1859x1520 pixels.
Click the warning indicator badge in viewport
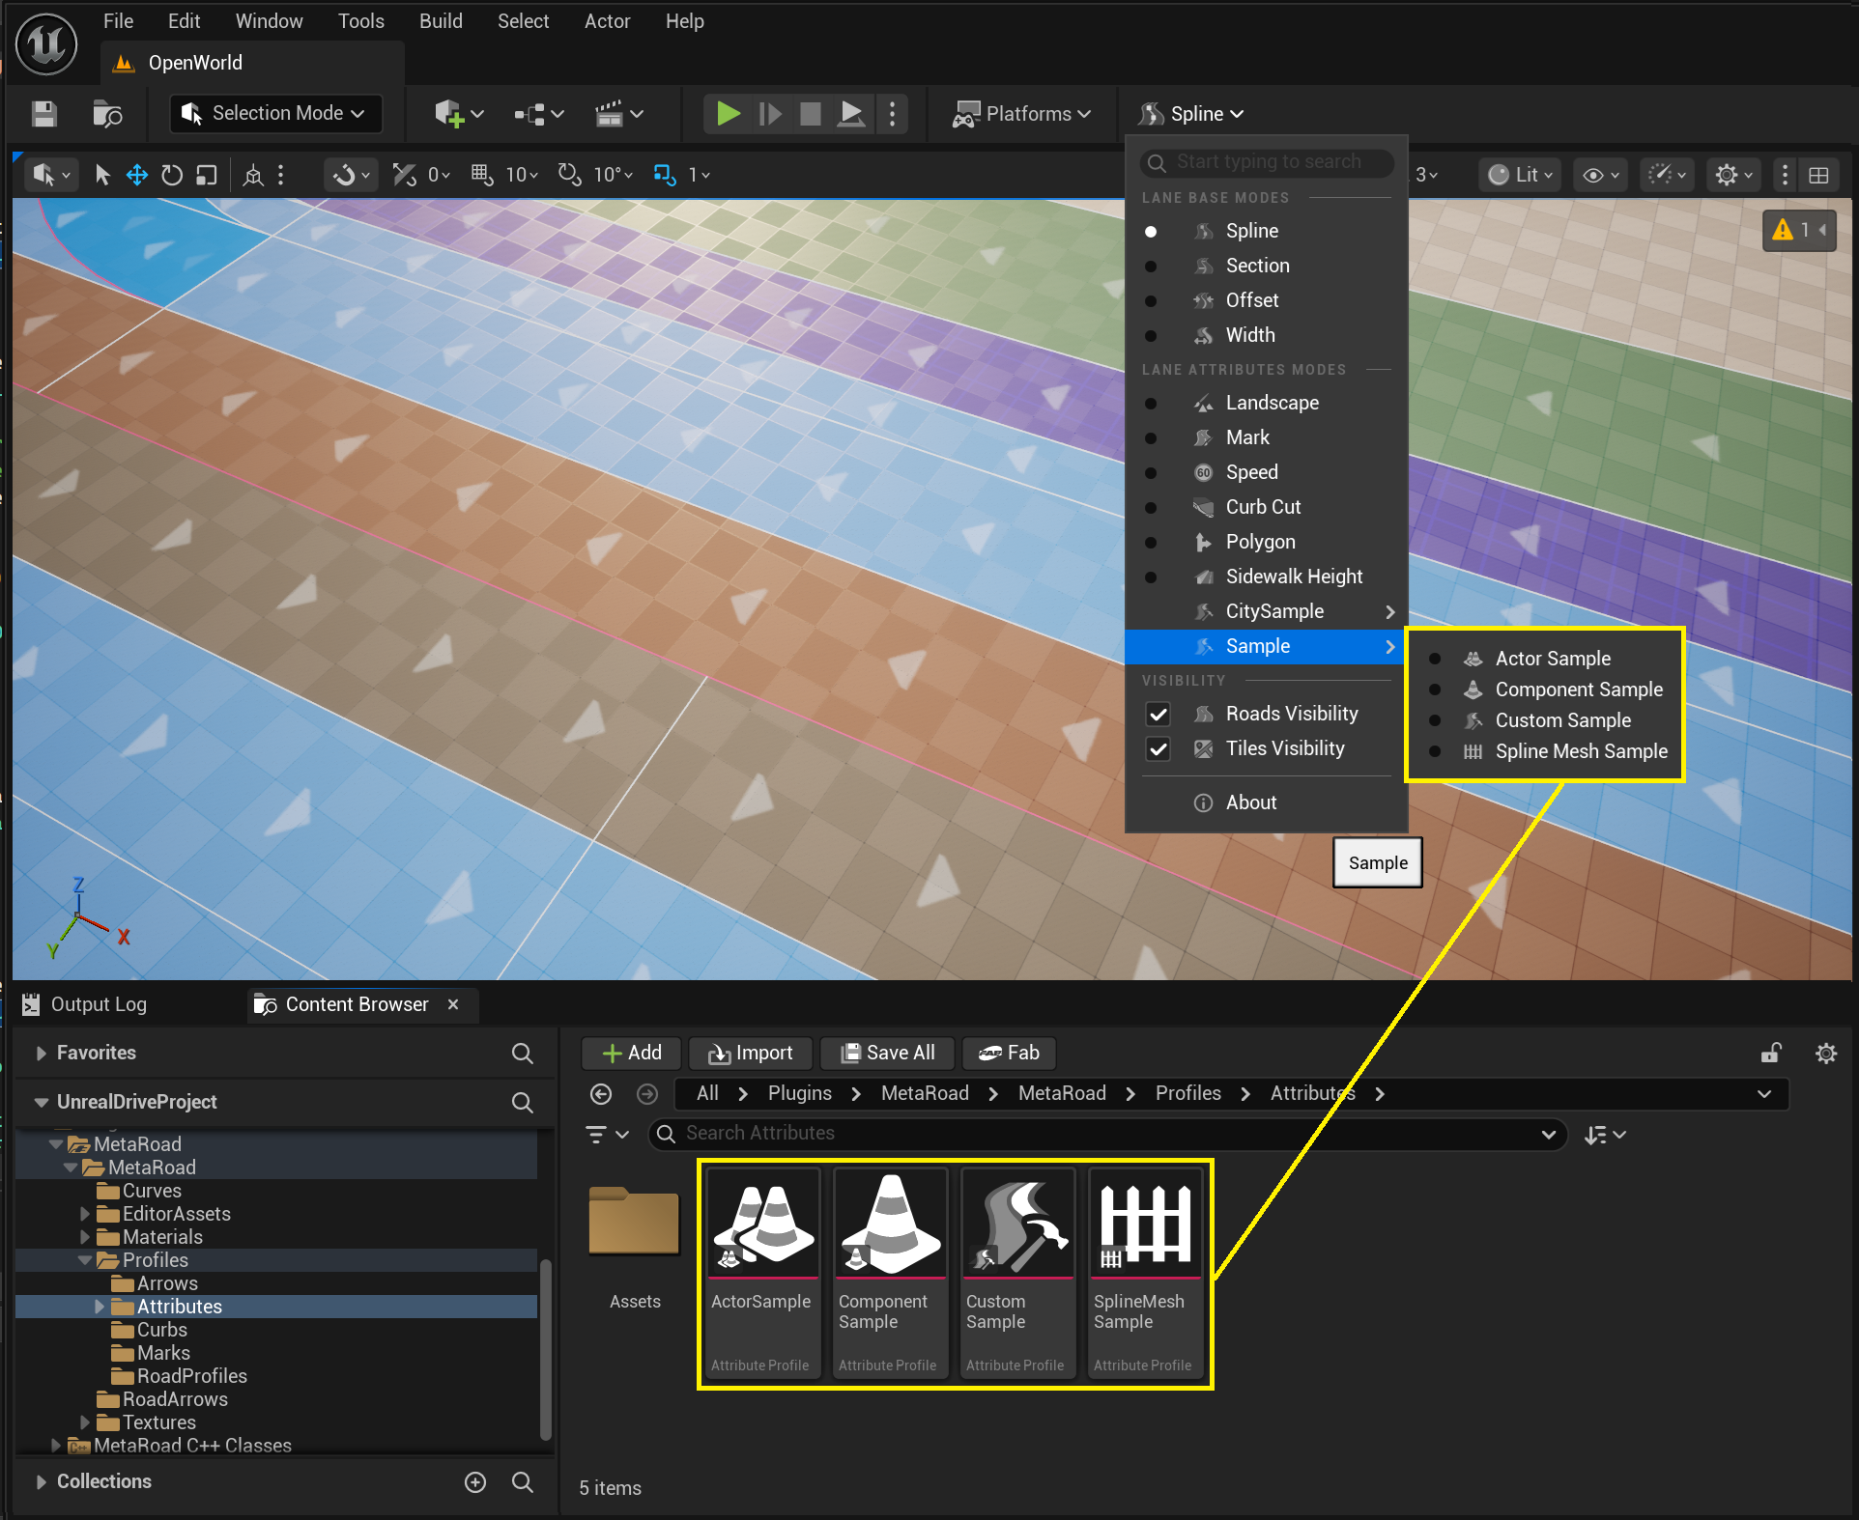click(x=1799, y=230)
